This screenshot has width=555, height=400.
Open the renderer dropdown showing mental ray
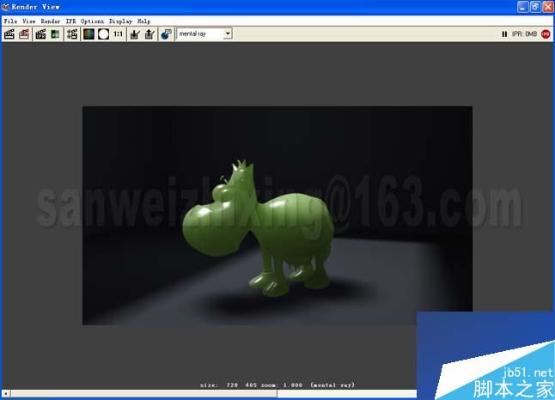(204, 33)
